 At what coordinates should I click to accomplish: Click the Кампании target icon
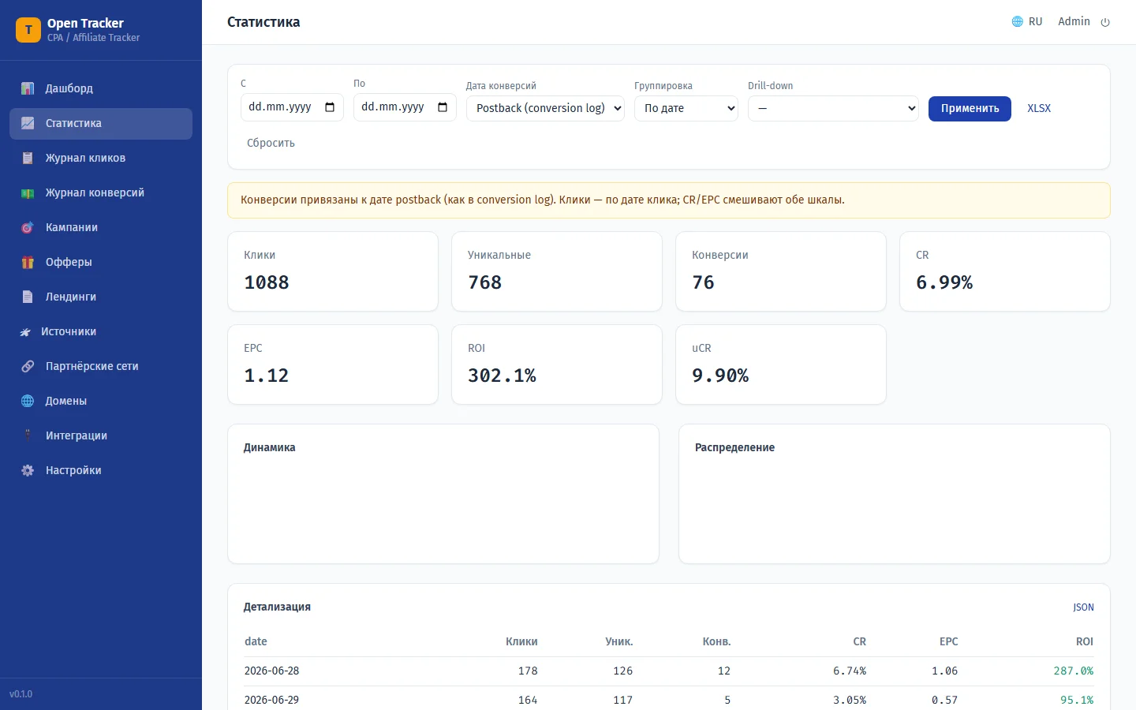click(28, 227)
